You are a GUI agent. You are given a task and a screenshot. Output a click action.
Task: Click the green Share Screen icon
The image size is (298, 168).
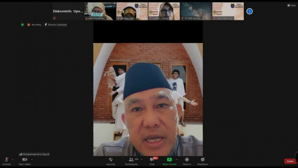click(x=169, y=160)
